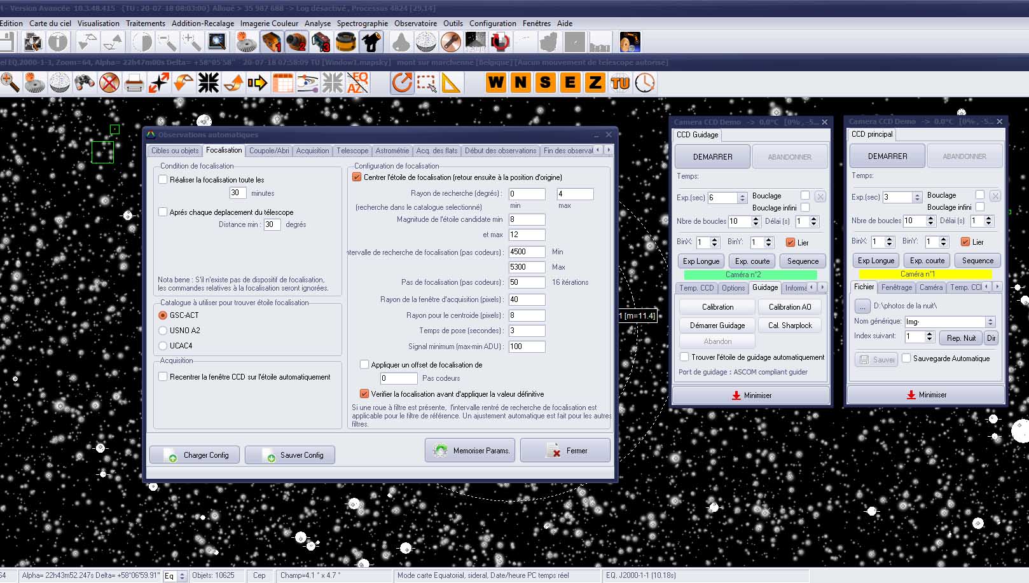Open the Eq coordinate selector in status bar

click(182, 576)
